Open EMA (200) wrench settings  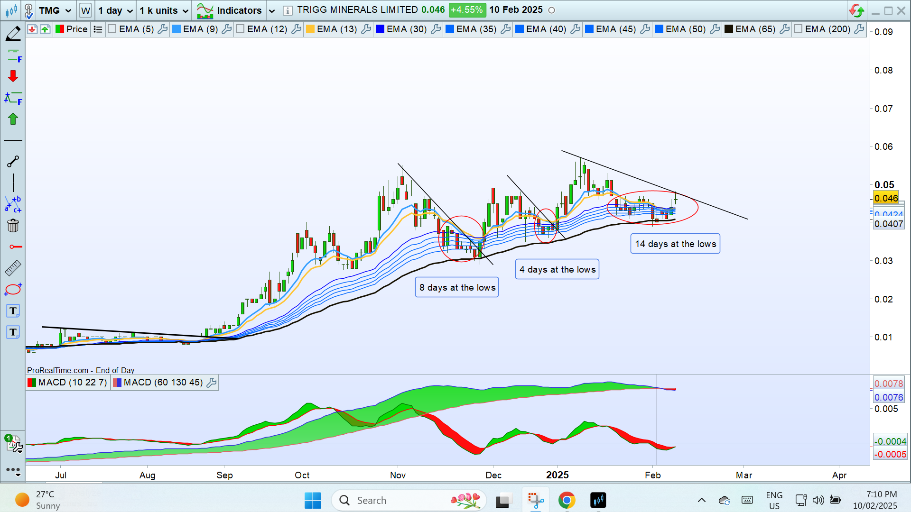[859, 29]
